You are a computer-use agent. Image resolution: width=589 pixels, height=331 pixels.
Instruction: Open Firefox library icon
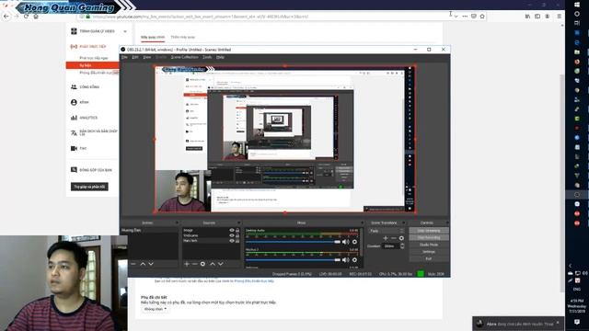(527, 17)
